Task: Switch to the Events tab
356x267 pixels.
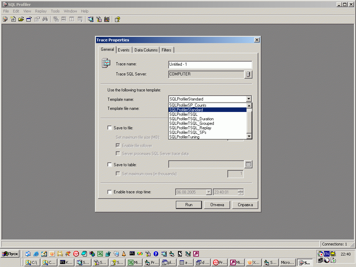Action: coord(123,50)
